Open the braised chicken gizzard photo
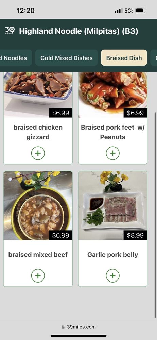The width and height of the screenshot is (157, 340). tap(38, 95)
